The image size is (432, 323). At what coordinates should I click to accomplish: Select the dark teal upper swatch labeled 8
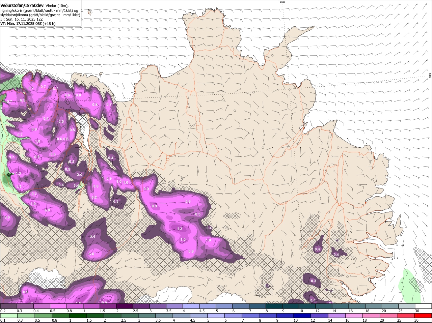click(x=274, y=306)
